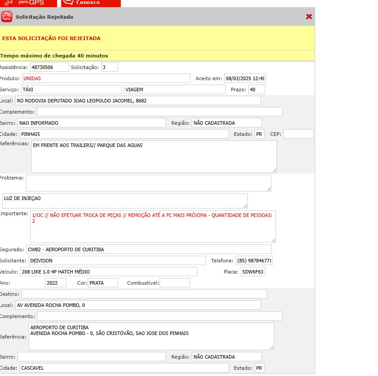Click the destination Referência text area
The image size is (378, 376).
coord(151,336)
